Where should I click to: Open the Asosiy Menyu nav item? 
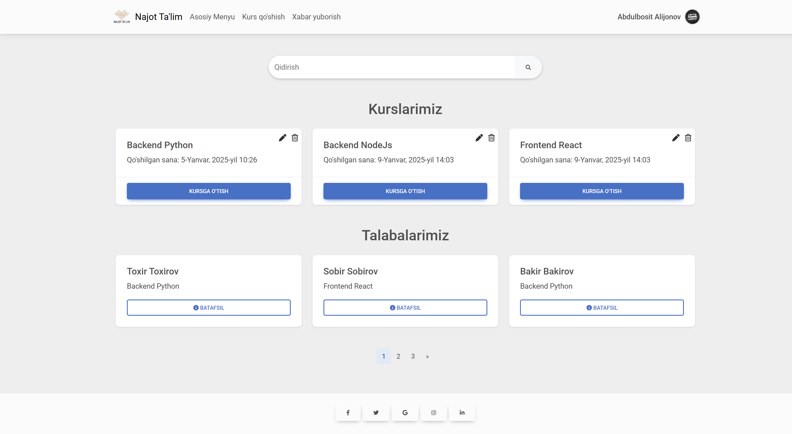click(x=212, y=17)
